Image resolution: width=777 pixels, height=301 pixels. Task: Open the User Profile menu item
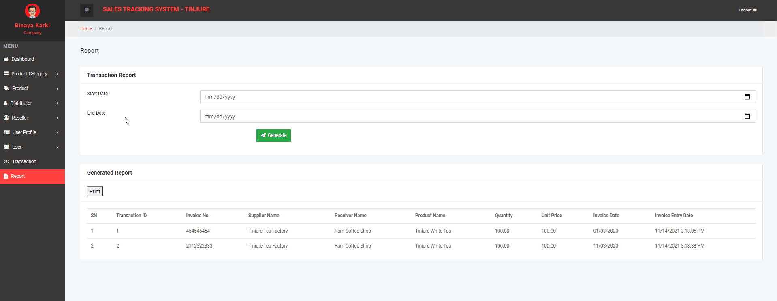pos(32,132)
